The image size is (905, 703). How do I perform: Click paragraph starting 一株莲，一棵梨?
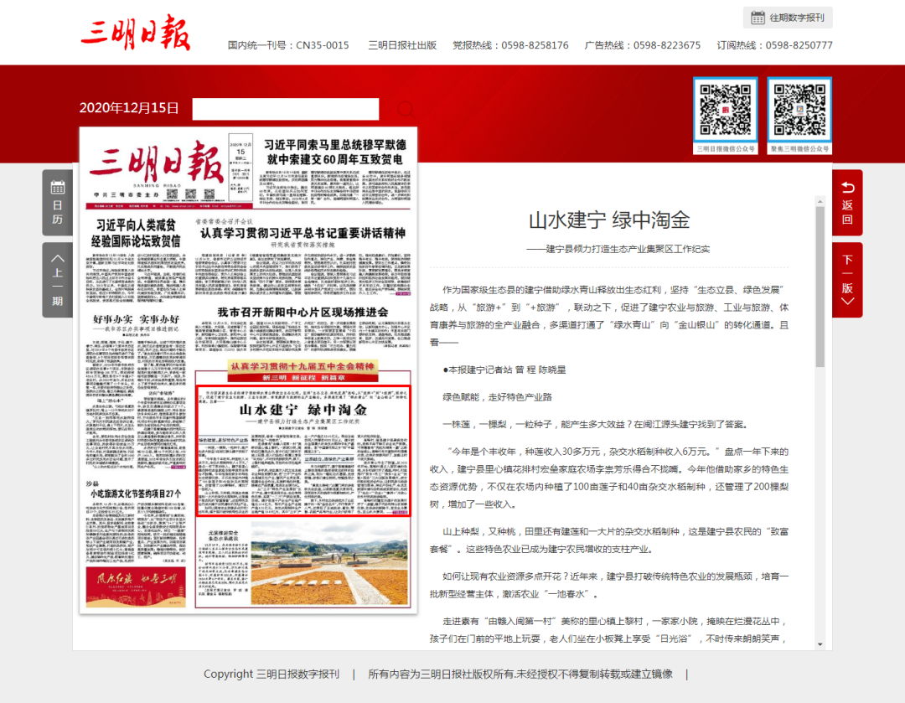596,424
